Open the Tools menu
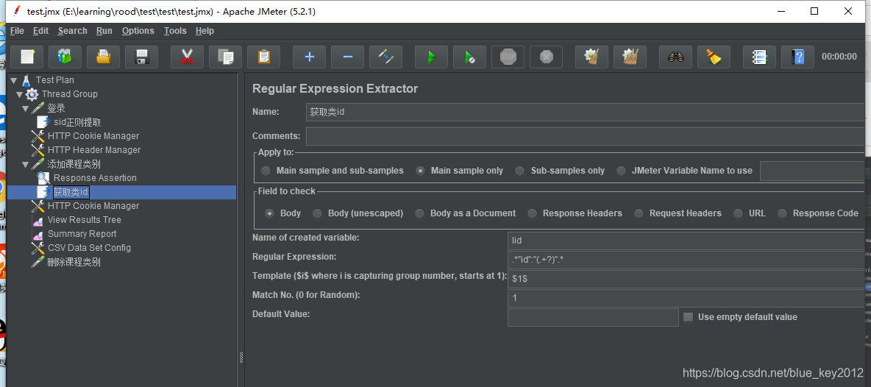This screenshot has height=387, width=871. coord(175,31)
